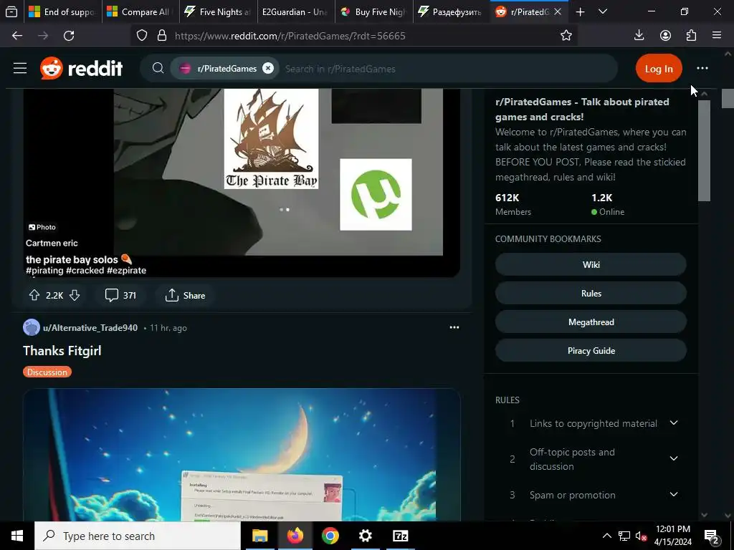Viewport: 734px width, 550px height.
Task: Open the taskbar clock showing 12:01 PM
Action: 672,536
